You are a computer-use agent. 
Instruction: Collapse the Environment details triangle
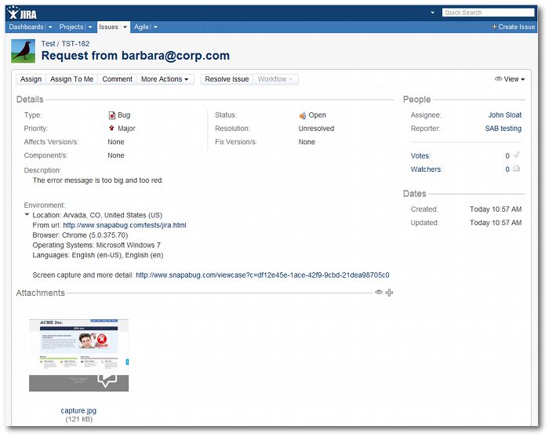(x=27, y=215)
